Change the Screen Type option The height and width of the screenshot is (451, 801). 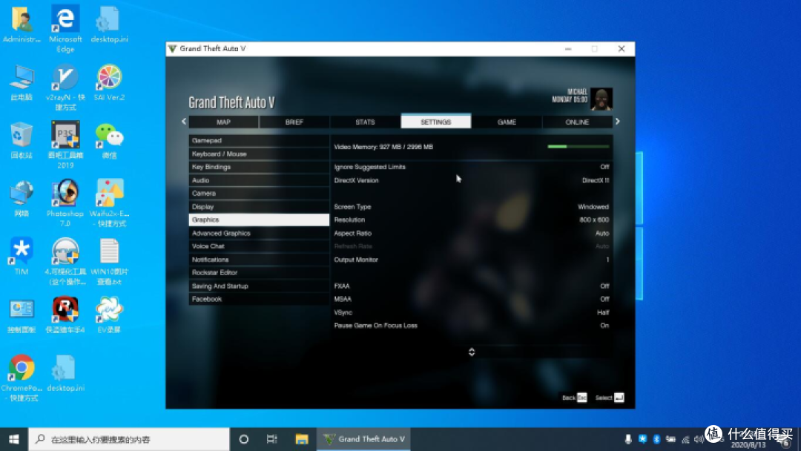coord(471,207)
